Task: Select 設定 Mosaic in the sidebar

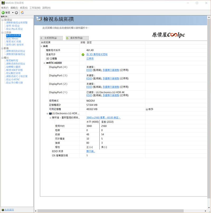Action: (12, 39)
